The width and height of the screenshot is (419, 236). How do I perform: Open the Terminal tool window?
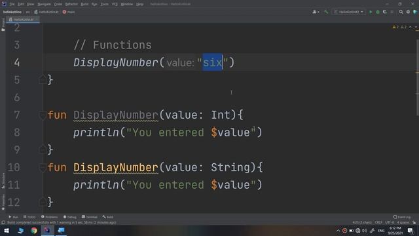click(x=90, y=217)
